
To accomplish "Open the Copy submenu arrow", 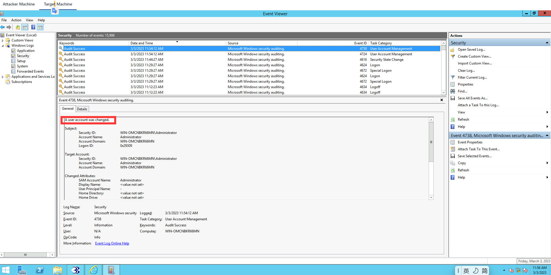I will point(547,163).
